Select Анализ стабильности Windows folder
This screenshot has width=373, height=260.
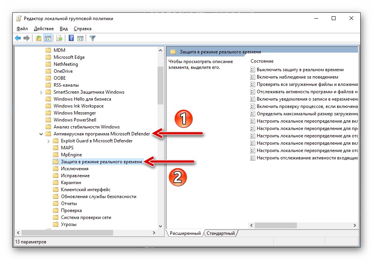(83, 127)
